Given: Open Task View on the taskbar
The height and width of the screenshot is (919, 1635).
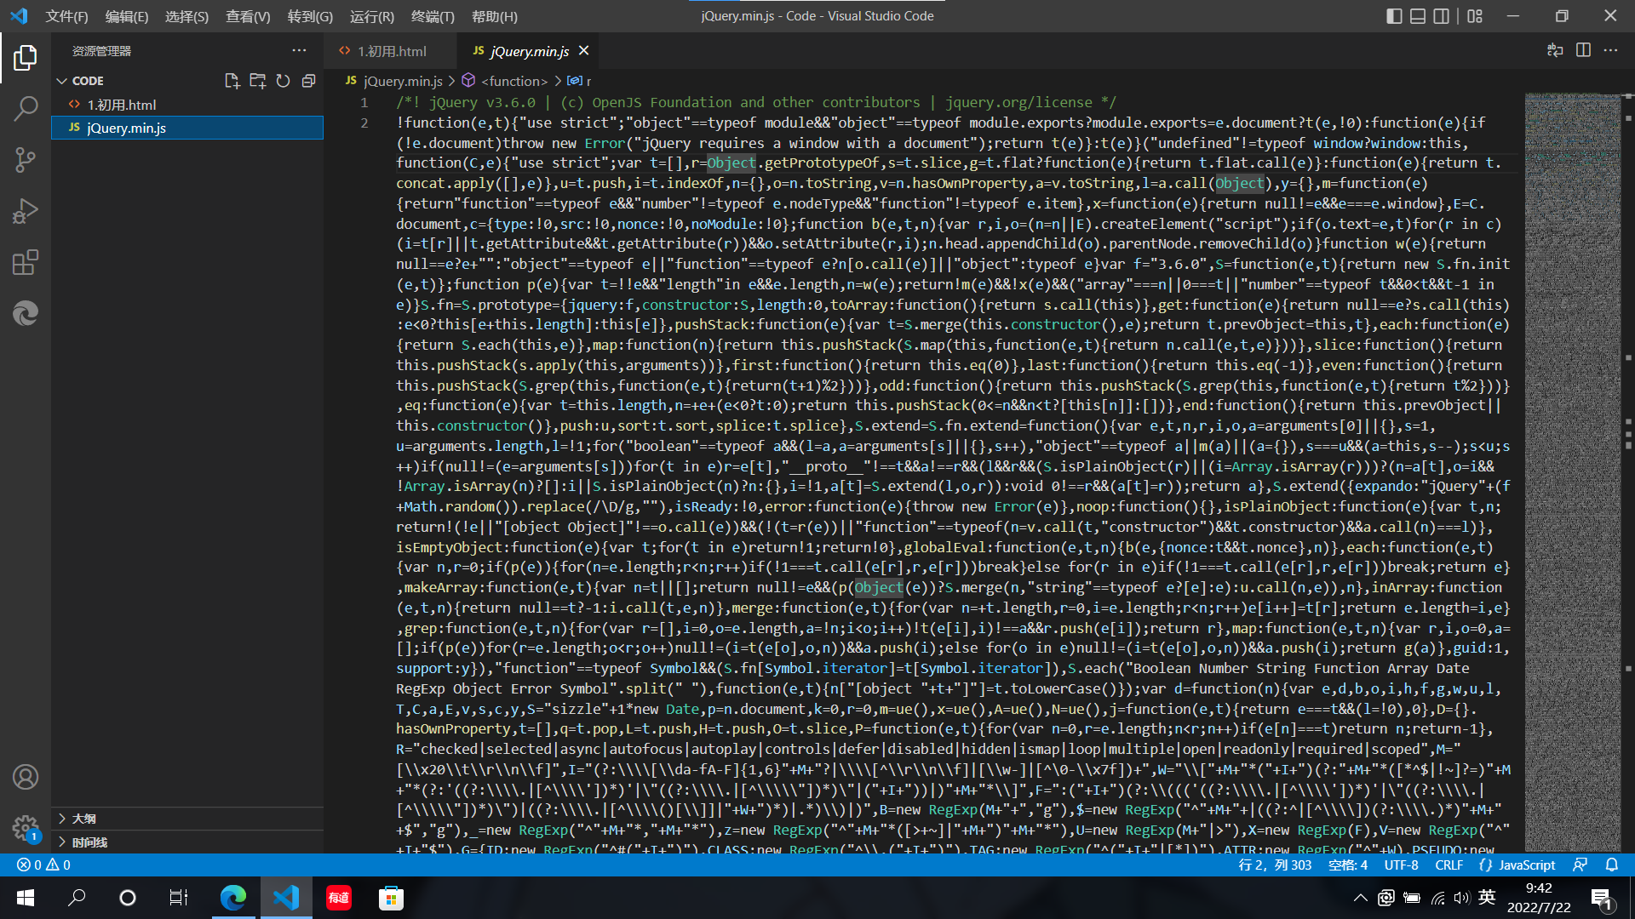Looking at the screenshot, I should [179, 898].
